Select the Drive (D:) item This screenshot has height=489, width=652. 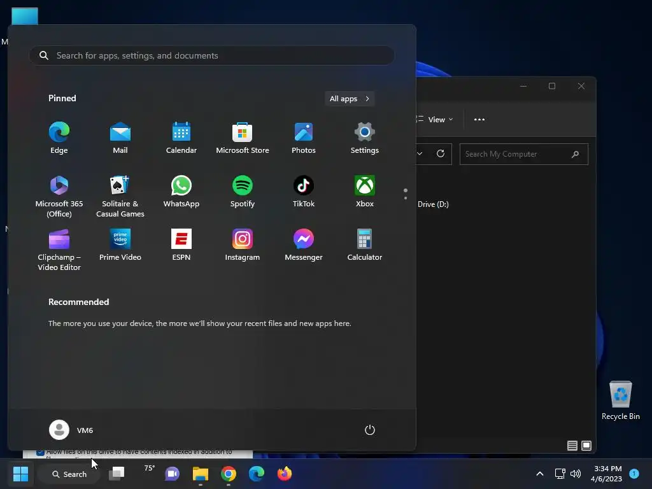[x=433, y=204]
